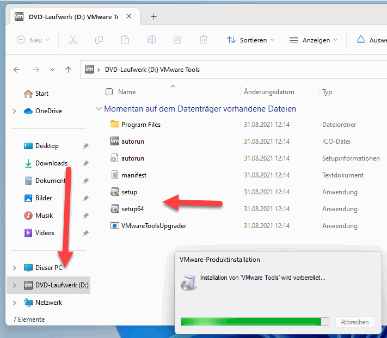Select the autorun Setupinformationen file icon
Screen dimensions: 387x338
tap(114, 158)
